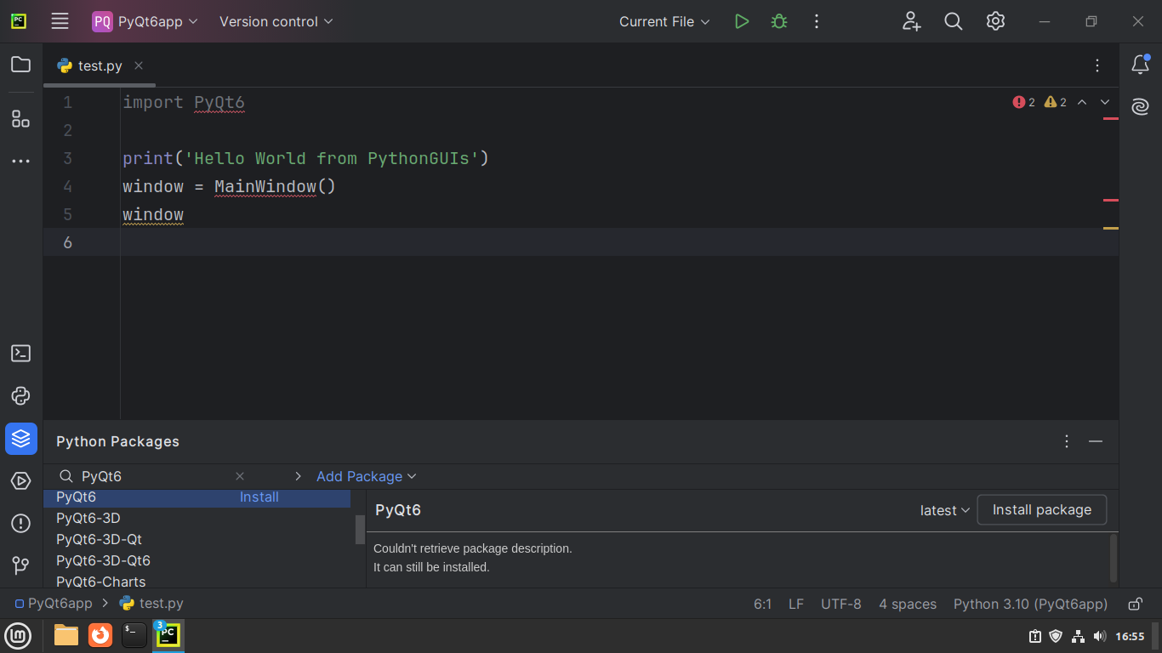Open Python Packages panel options
The height and width of the screenshot is (653, 1162).
click(x=1067, y=441)
